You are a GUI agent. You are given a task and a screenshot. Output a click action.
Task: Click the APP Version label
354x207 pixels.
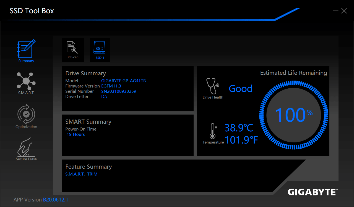coord(28,200)
